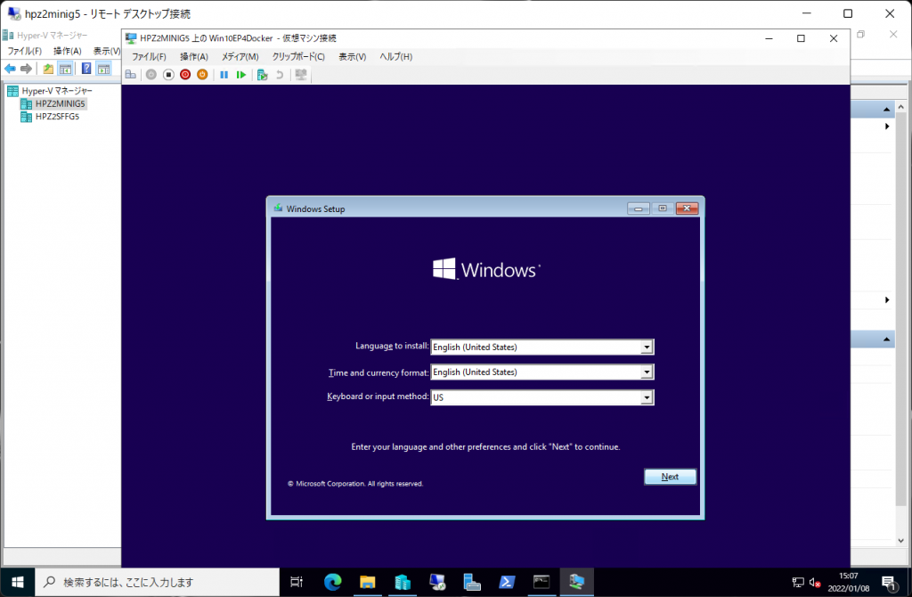The width and height of the screenshot is (912, 597).
Task: Launch Microsoft Edge from taskbar
Action: pos(333,582)
